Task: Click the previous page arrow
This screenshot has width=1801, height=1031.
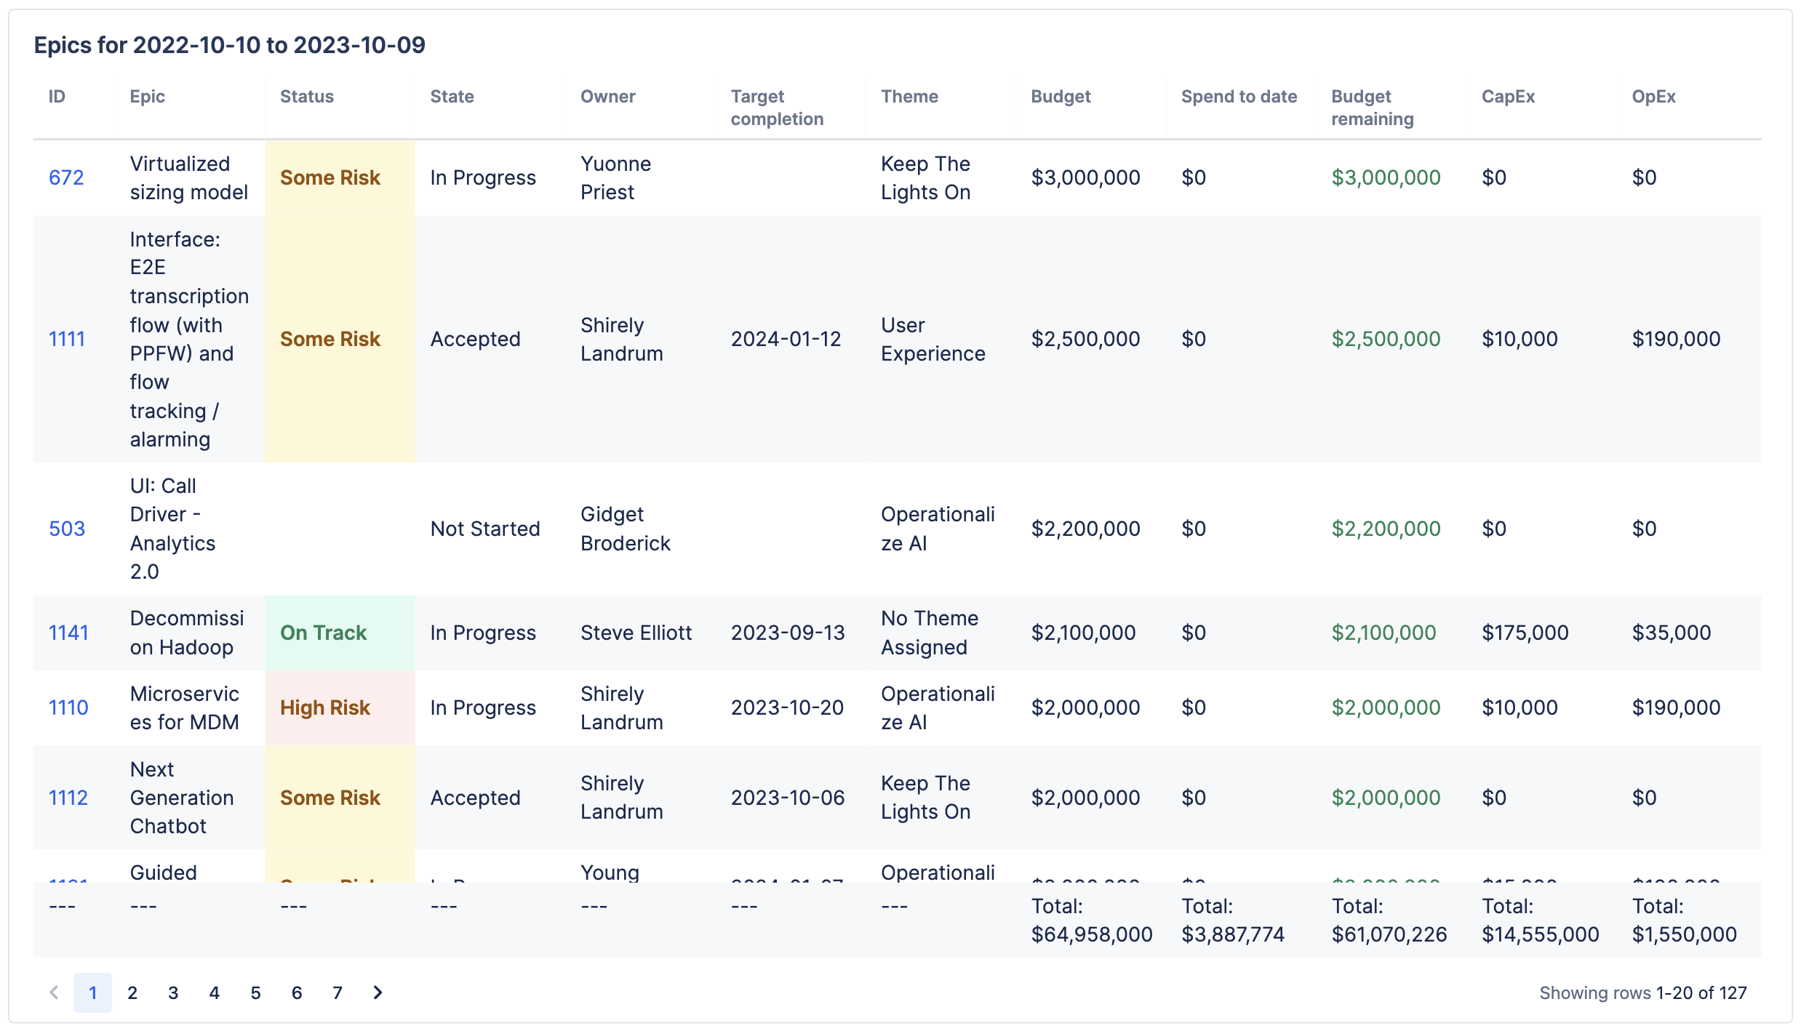Action: [54, 992]
